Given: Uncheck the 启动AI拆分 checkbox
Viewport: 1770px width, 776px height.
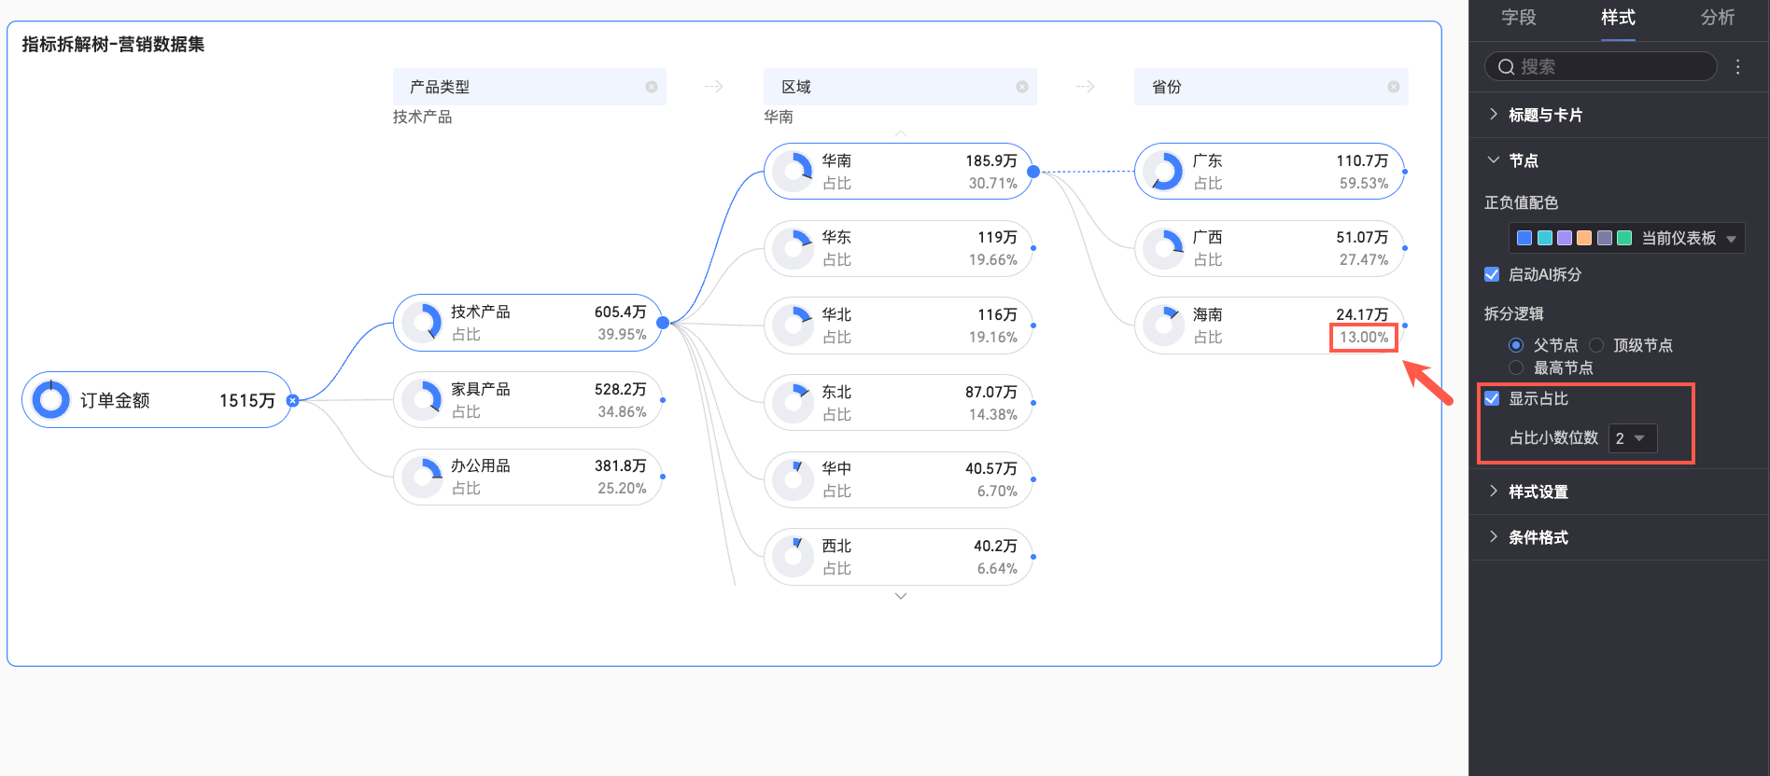Looking at the screenshot, I should coord(1492,274).
